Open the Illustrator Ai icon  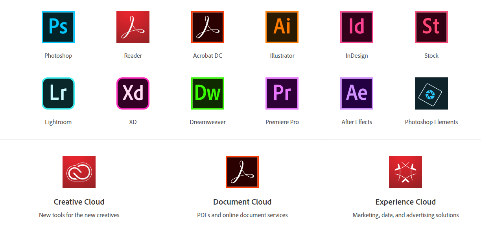tap(282, 27)
